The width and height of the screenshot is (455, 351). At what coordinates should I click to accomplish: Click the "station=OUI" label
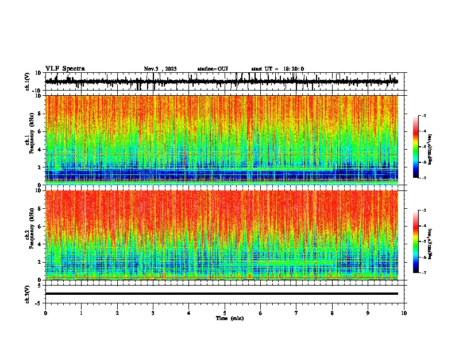[x=213, y=69]
